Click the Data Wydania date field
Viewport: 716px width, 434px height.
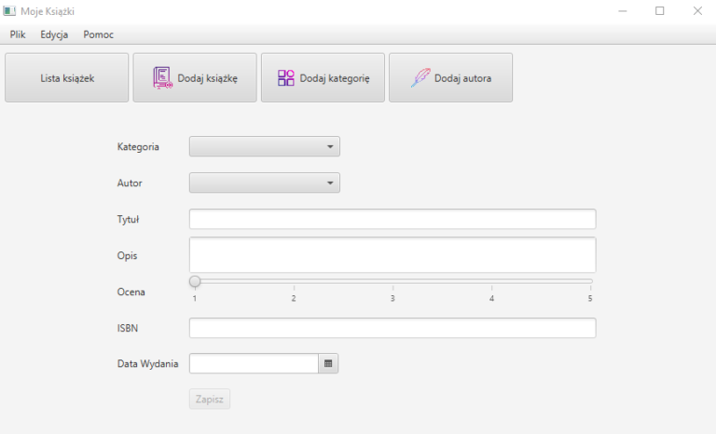point(254,363)
